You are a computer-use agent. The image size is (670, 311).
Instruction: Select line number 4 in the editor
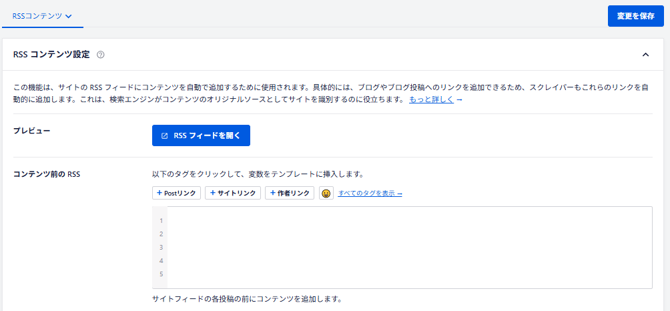[161, 261]
